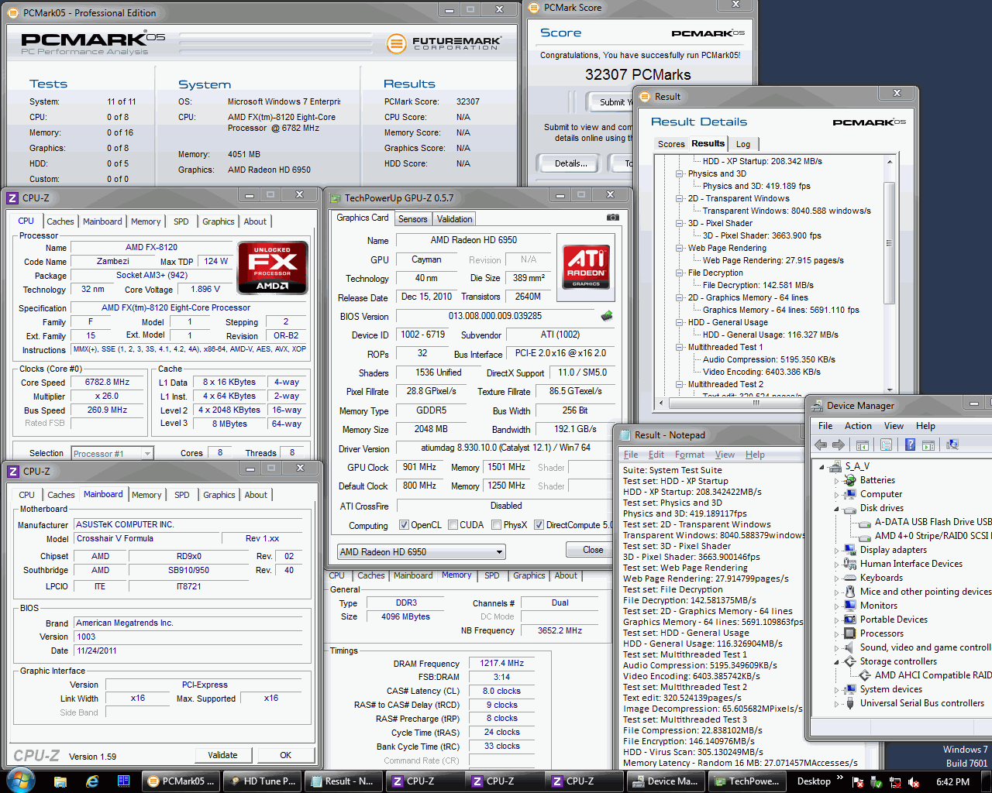Click the GPU-Z screenshot camera icon
This screenshot has width=992, height=793.
[612, 218]
